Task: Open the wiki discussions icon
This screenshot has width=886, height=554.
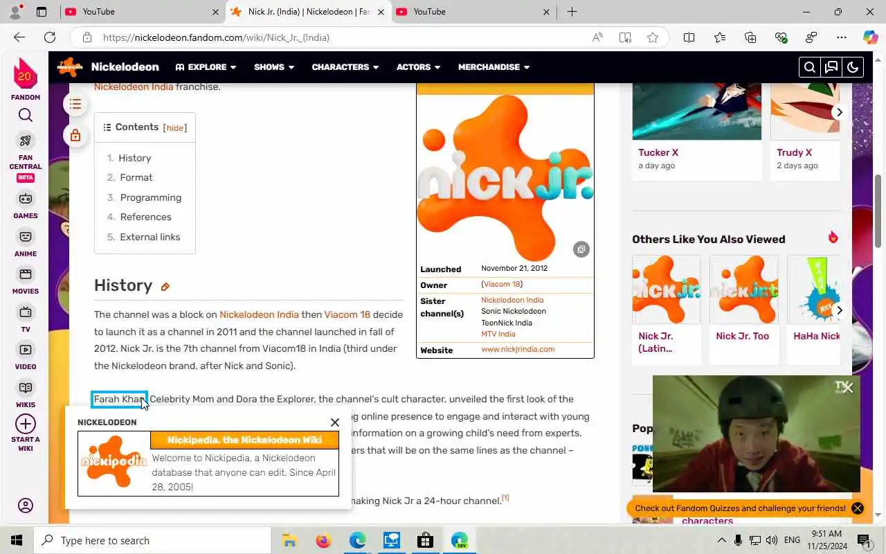Action: point(831,67)
